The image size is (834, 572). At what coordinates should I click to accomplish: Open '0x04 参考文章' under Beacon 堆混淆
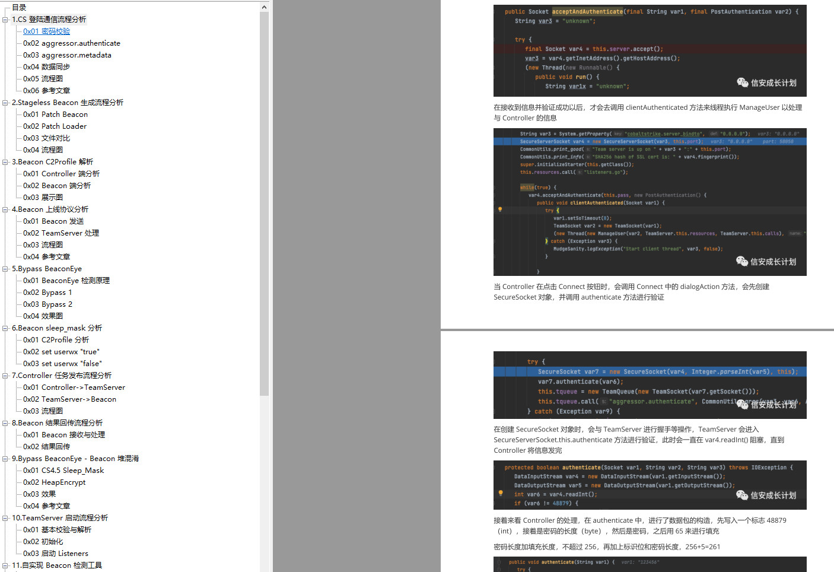pos(46,506)
